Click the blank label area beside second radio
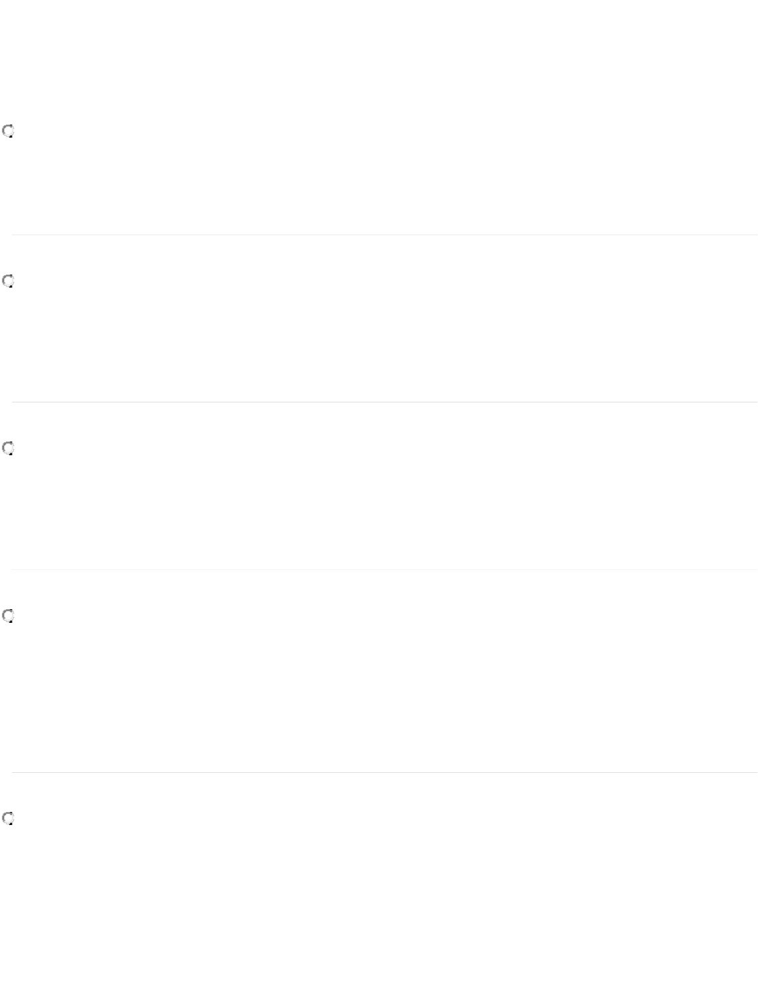 coord(385,282)
